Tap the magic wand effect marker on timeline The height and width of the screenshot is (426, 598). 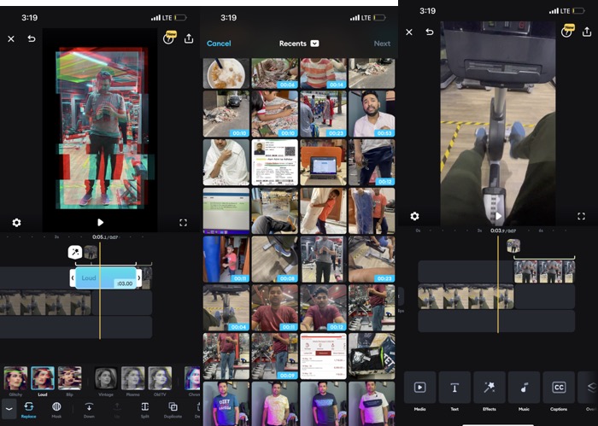coord(75,252)
